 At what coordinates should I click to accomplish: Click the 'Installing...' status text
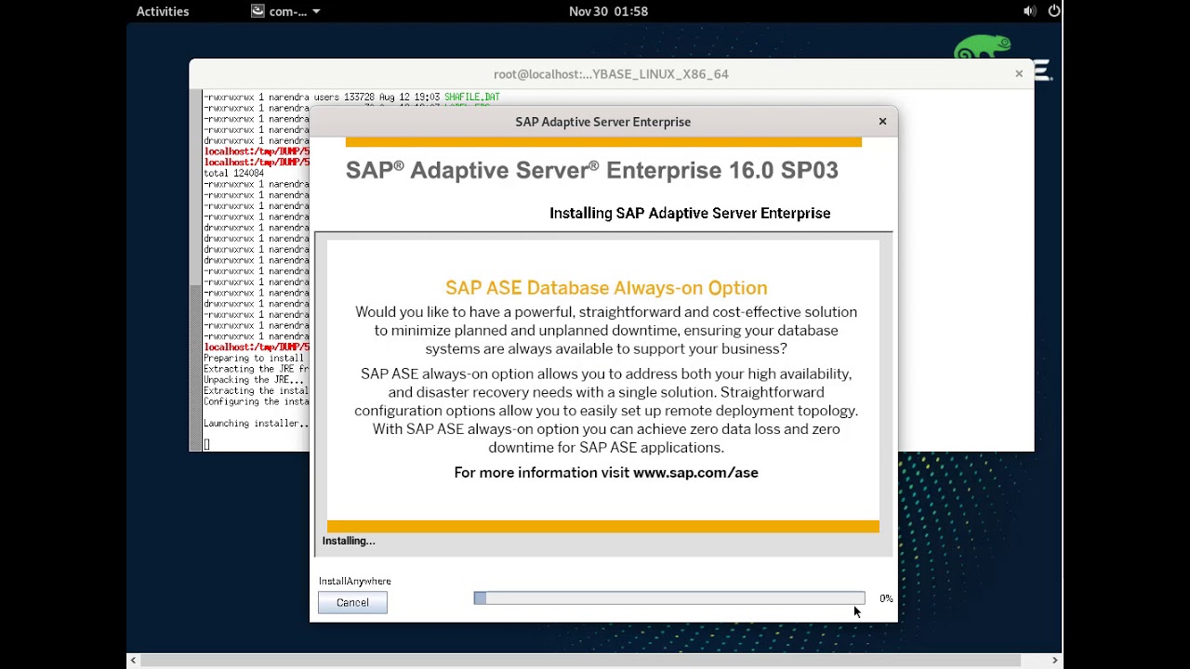pos(349,541)
